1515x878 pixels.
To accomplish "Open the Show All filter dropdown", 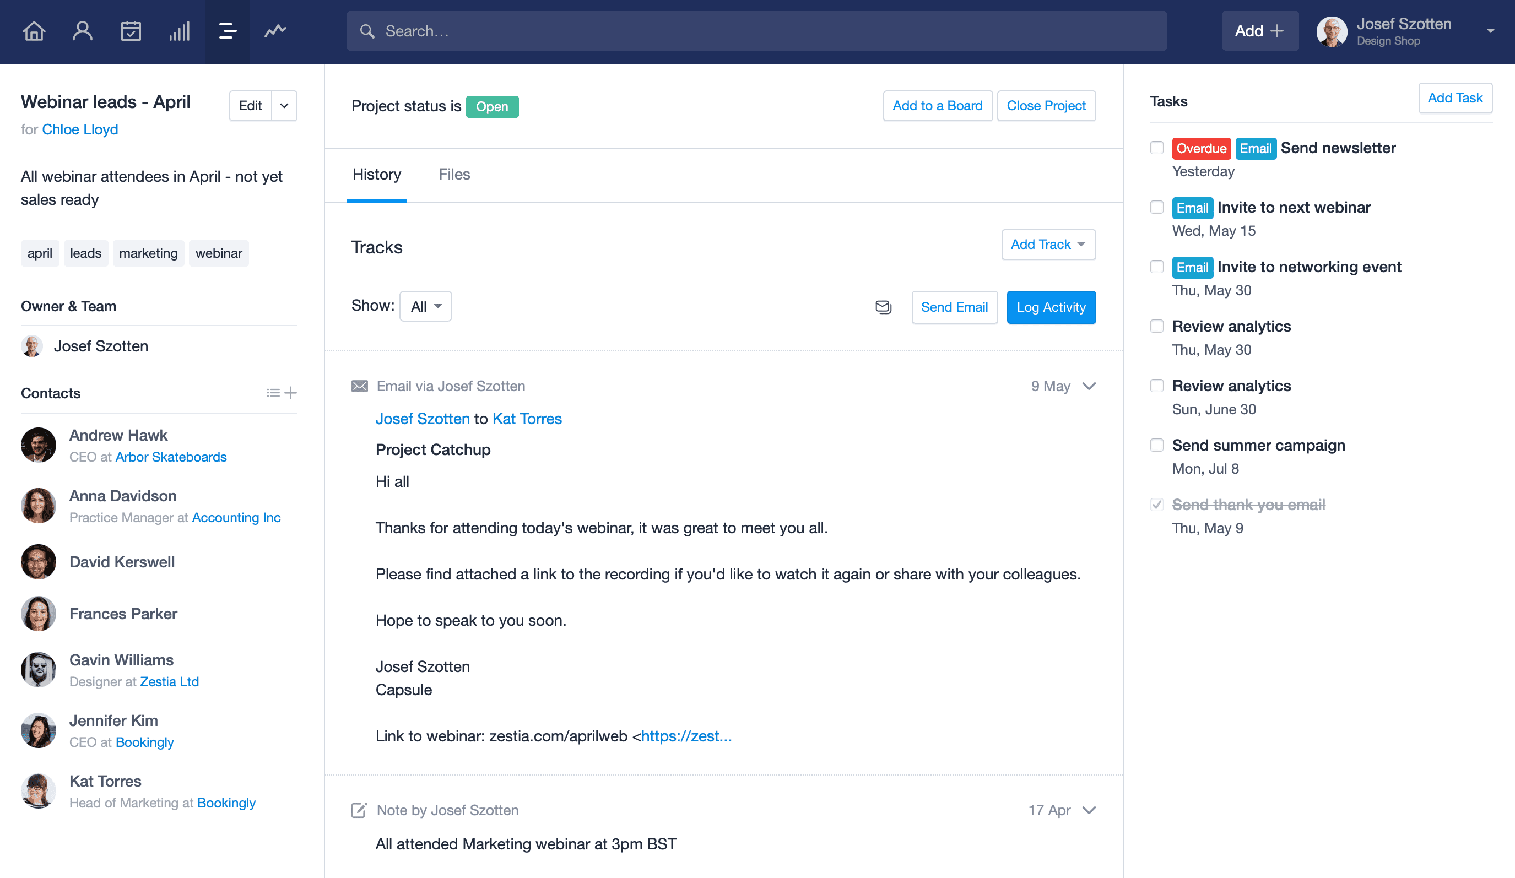I will [426, 306].
